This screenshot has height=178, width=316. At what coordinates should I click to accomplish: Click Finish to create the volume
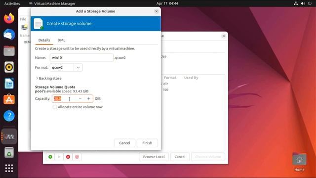147,143
